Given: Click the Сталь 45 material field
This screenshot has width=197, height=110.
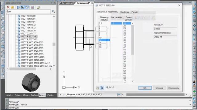Looking at the screenshot, I should pos(165,37).
